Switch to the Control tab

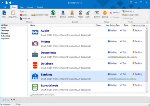[40, 7]
